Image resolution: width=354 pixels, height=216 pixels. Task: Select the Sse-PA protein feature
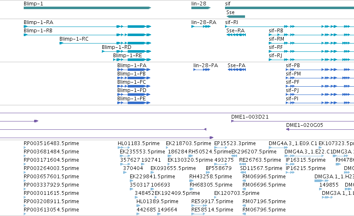pos(237,70)
